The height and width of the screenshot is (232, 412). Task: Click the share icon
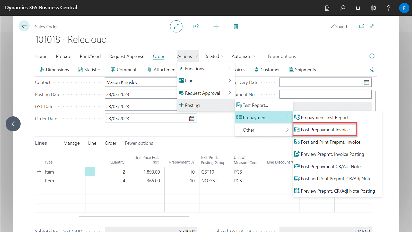click(x=196, y=26)
